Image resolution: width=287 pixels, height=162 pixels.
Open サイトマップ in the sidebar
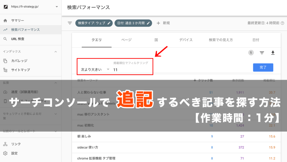pyautogui.click(x=31, y=70)
